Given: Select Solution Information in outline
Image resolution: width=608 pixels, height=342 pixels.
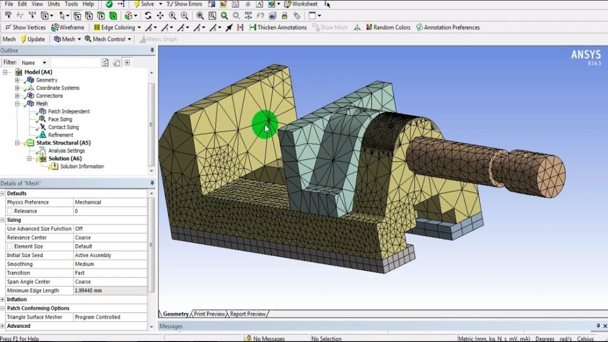Looking at the screenshot, I should 82,166.
